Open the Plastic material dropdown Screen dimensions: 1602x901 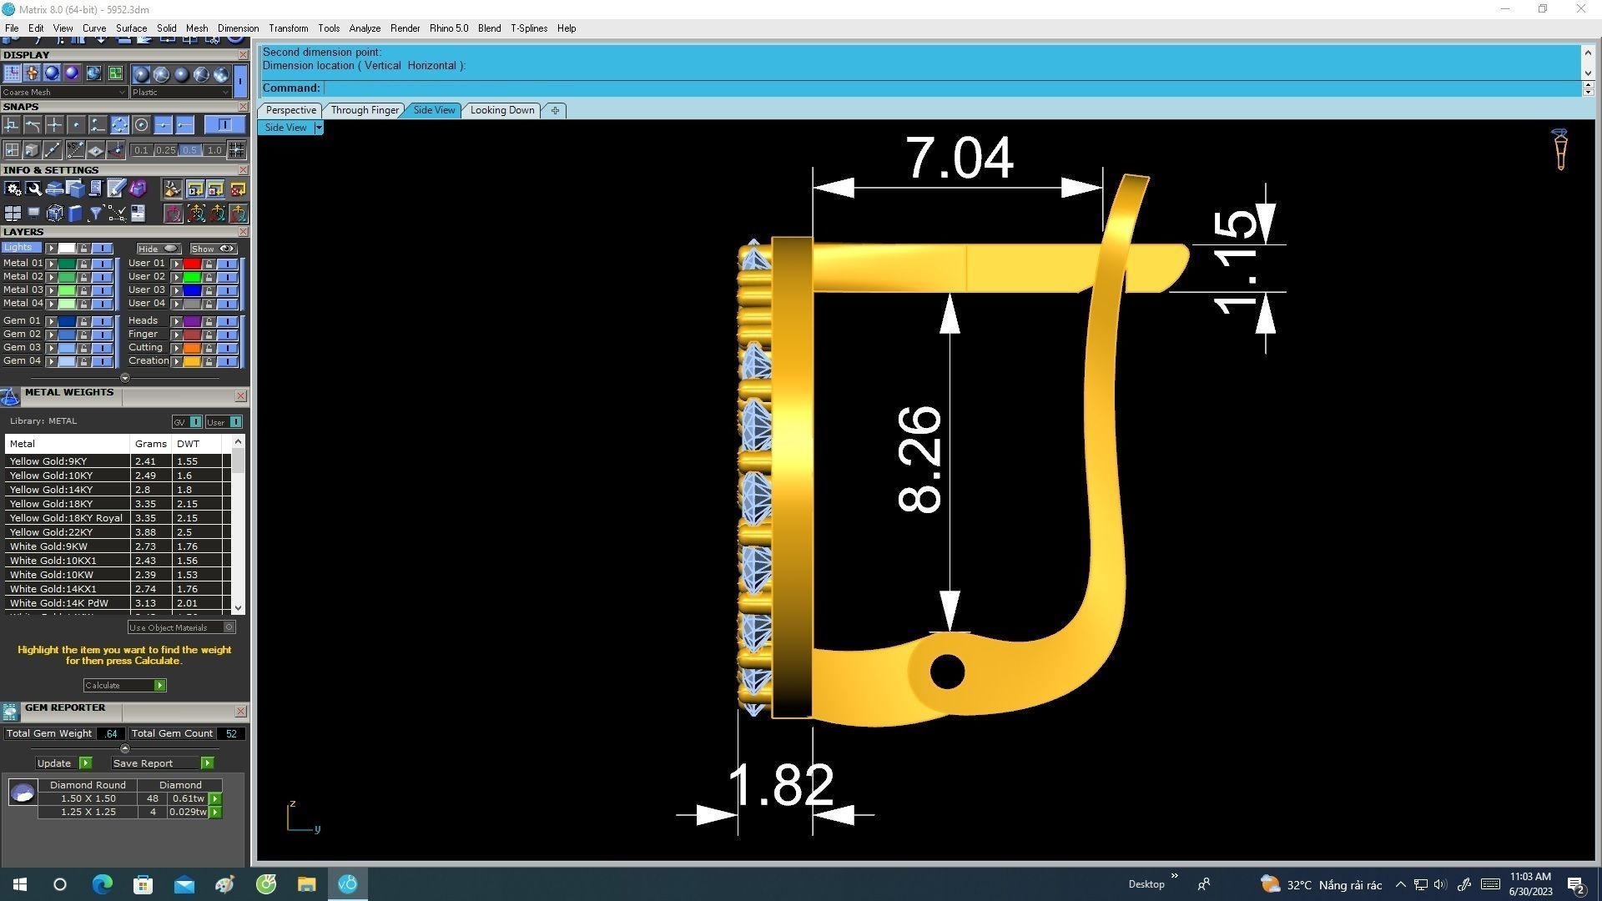pyautogui.click(x=180, y=93)
